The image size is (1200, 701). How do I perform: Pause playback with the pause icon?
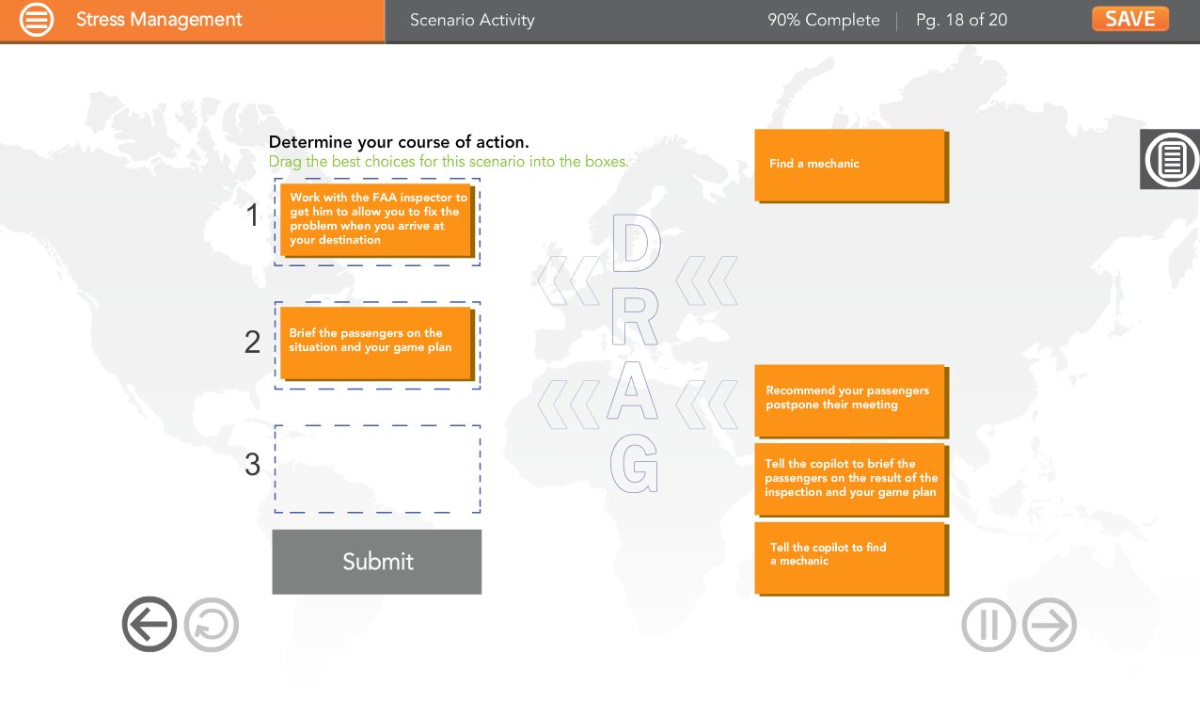(988, 625)
